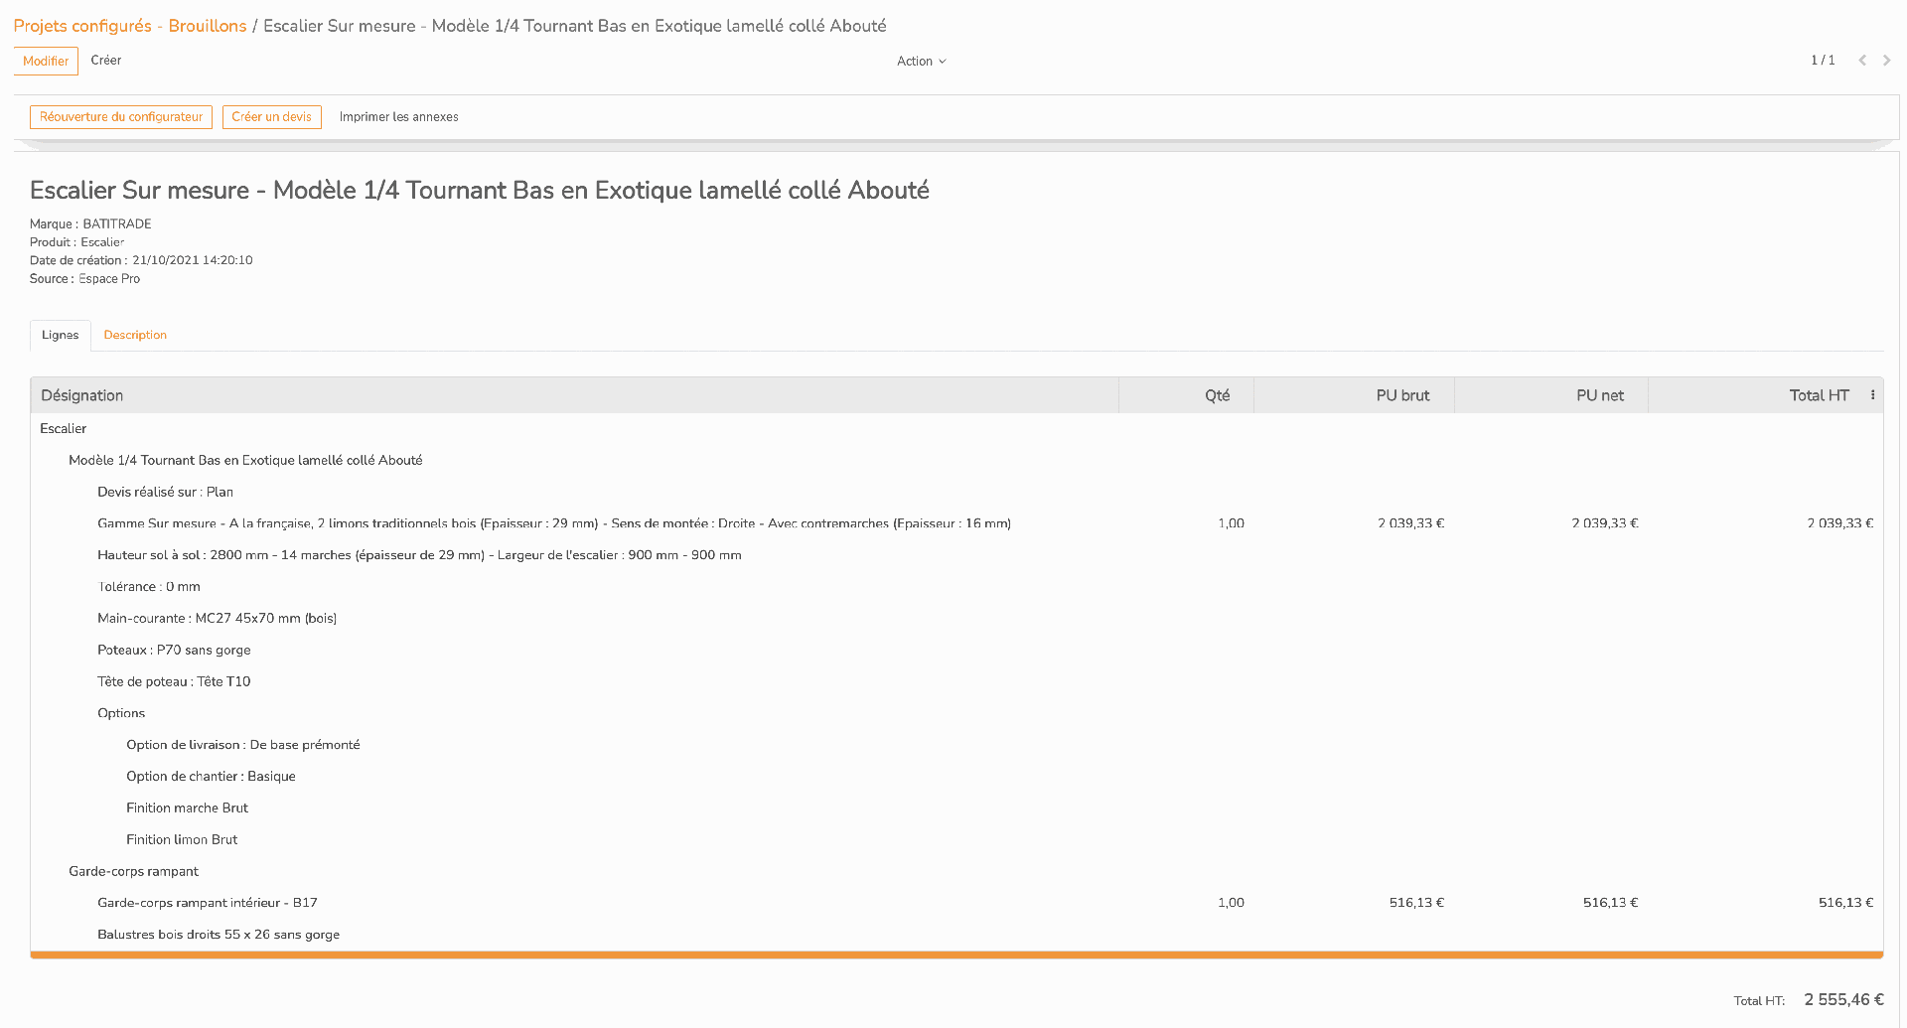
Task: Click Imprimer les annexes
Action: pos(398,117)
